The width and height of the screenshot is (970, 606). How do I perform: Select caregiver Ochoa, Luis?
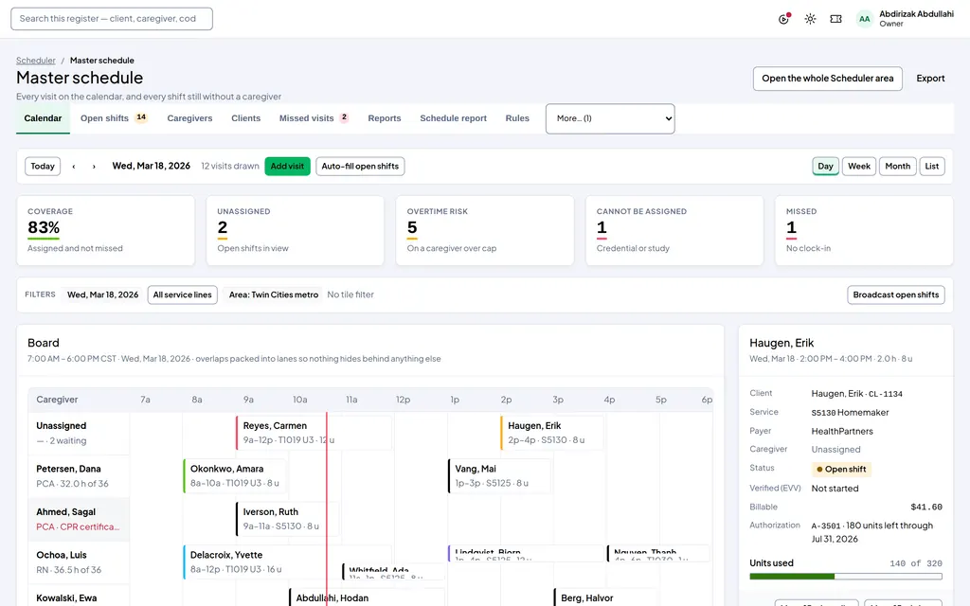tap(79, 562)
